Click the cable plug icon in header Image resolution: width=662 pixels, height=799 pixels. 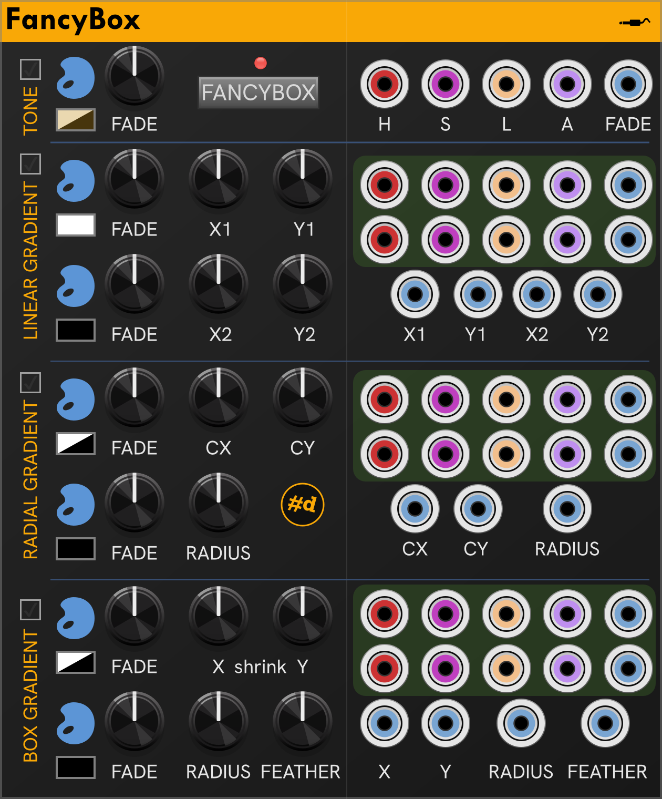point(634,22)
